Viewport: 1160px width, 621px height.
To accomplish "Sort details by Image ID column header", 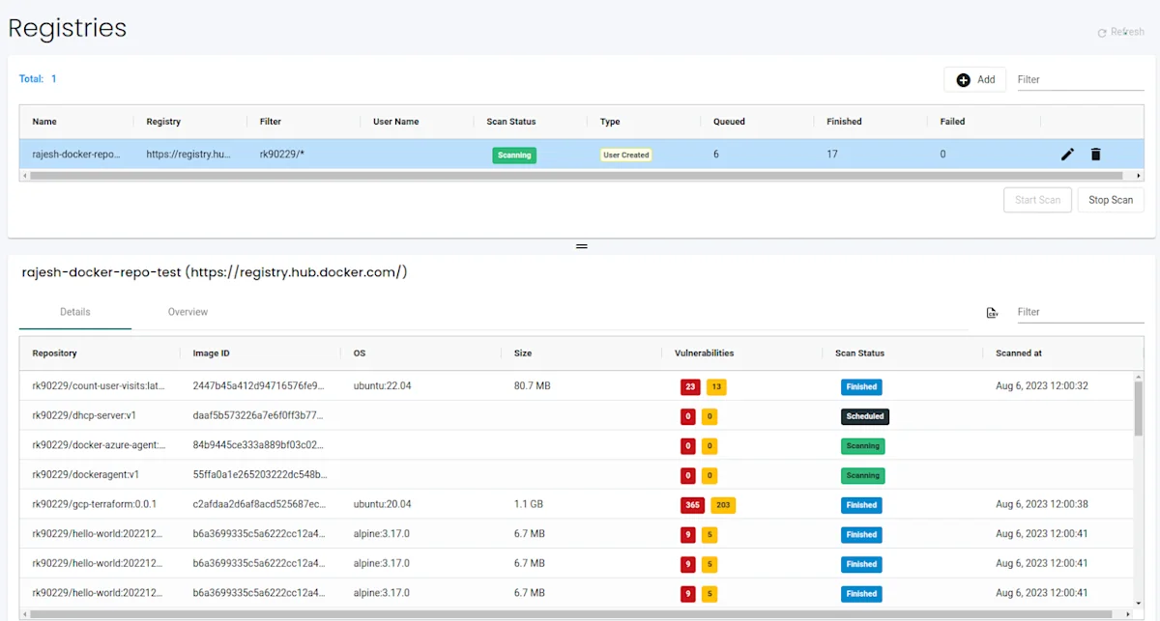I will click(211, 353).
